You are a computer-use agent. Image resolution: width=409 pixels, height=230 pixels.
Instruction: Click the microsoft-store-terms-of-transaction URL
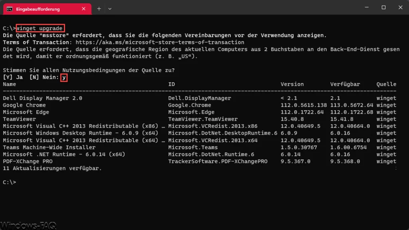pos(160,42)
